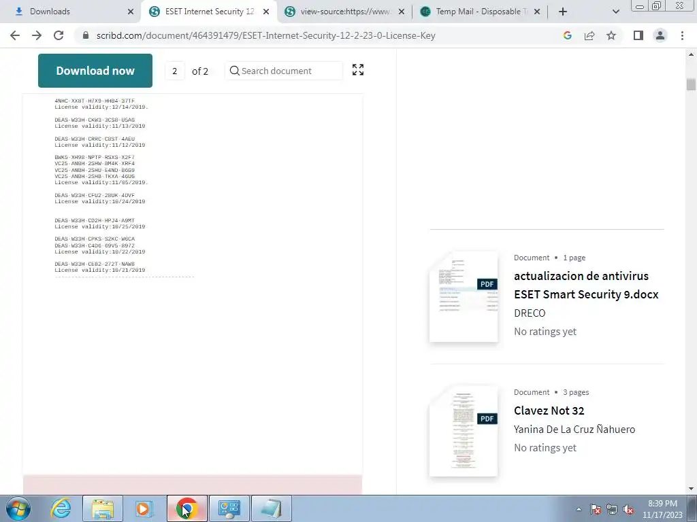Viewport: 697px width, 522px height.
Task: Open Windows Explorer from taskbar
Action: click(103, 508)
